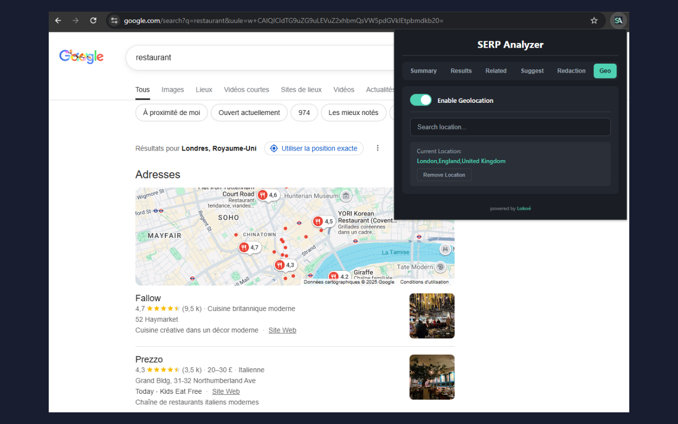Open site information icon in address bar
This screenshot has width=678, height=424.
pos(114,21)
